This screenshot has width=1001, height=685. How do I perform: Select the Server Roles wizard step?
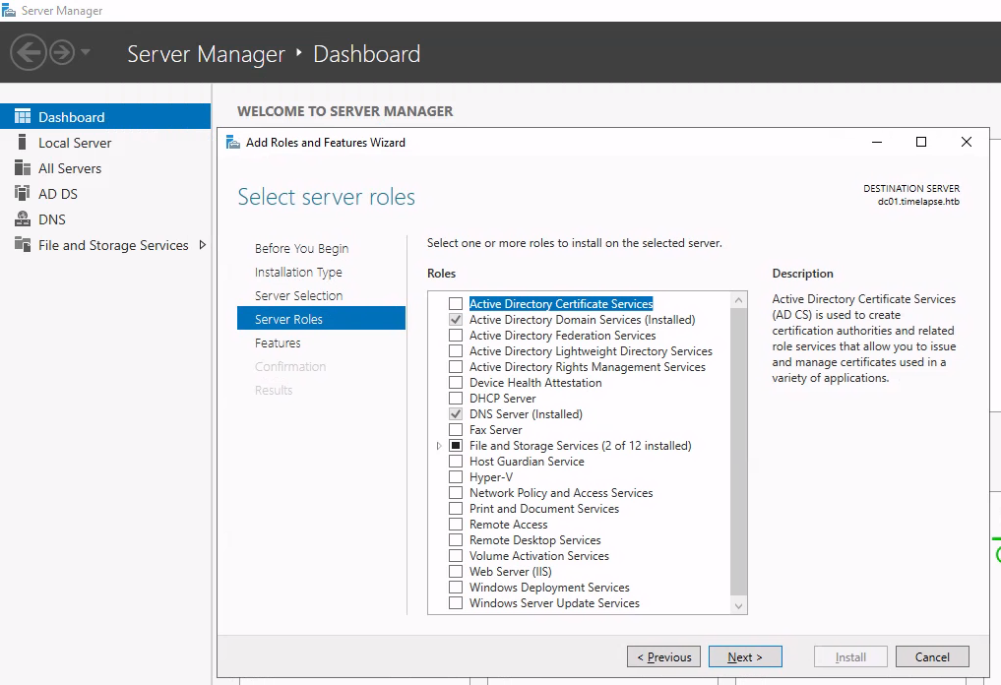click(x=321, y=319)
